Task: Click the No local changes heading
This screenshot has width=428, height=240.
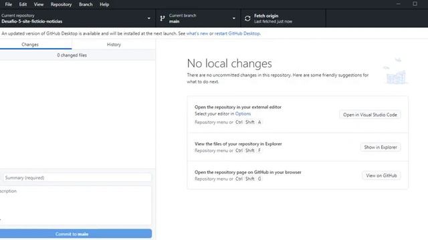Action: click(229, 64)
